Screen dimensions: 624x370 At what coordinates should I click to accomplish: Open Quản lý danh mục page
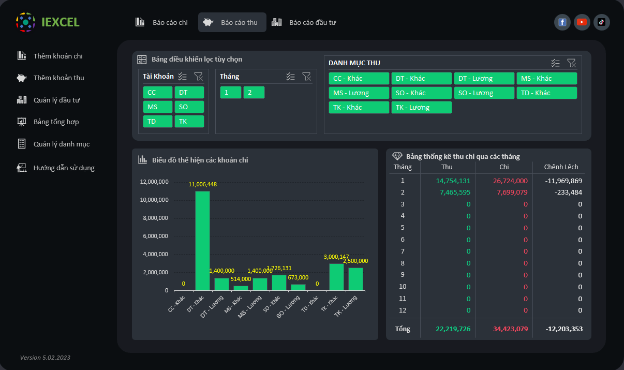[62, 144]
